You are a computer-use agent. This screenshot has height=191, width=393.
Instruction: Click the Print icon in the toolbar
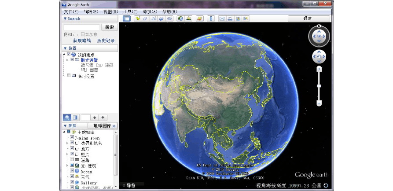[230, 18]
